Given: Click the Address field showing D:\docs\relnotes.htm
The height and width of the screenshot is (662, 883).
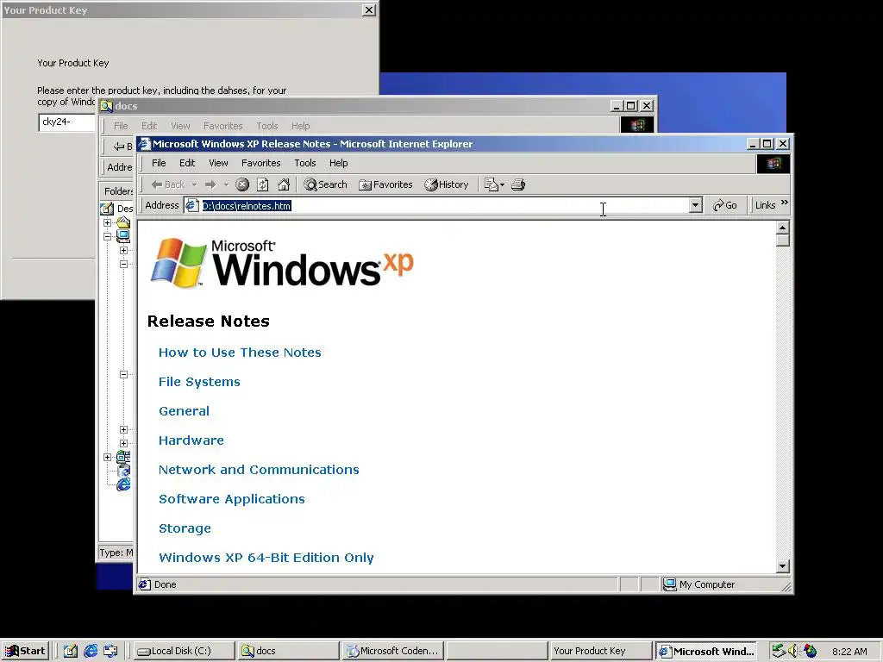Looking at the screenshot, I should click(x=444, y=205).
